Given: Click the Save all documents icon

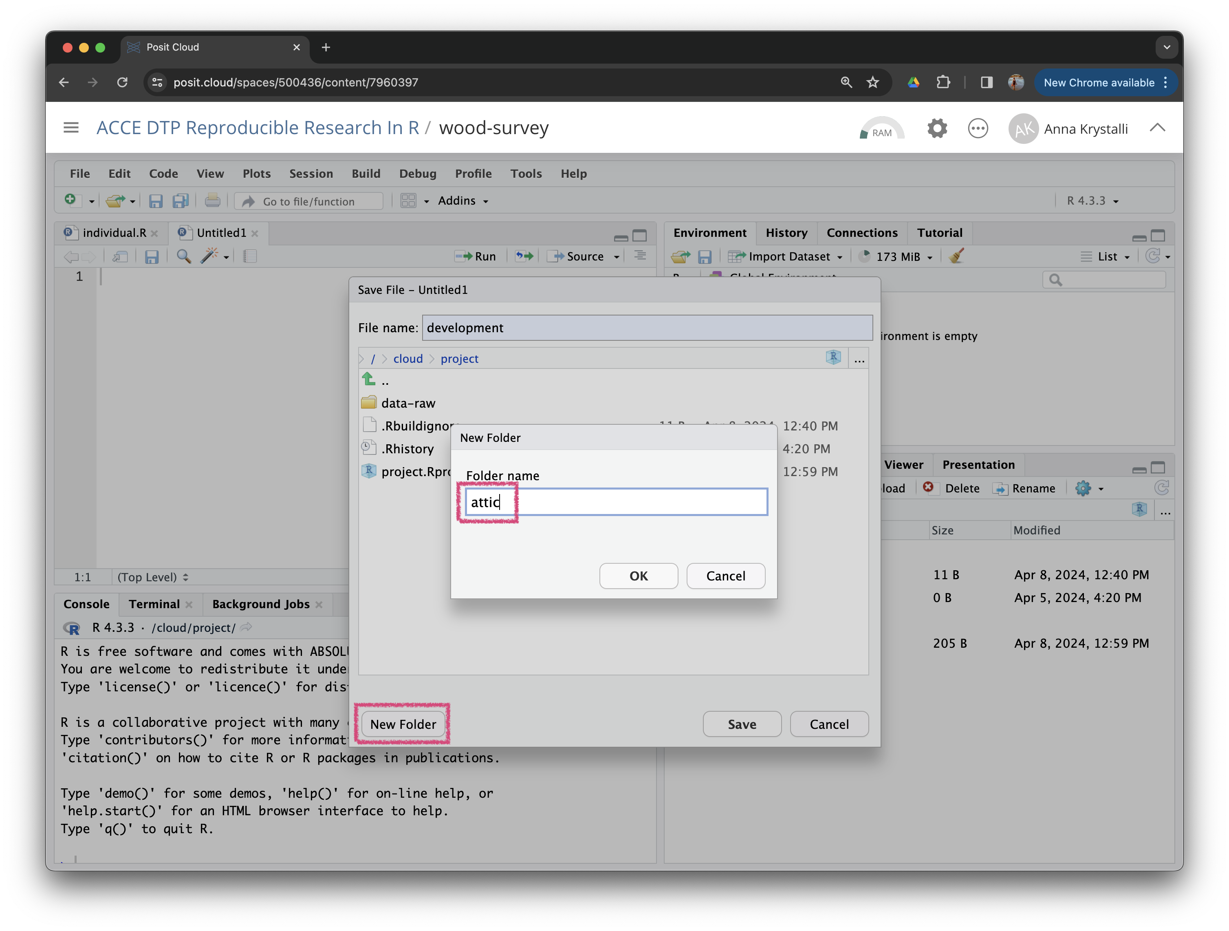Looking at the screenshot, I should pyautogui.click(x=181, y=201).
